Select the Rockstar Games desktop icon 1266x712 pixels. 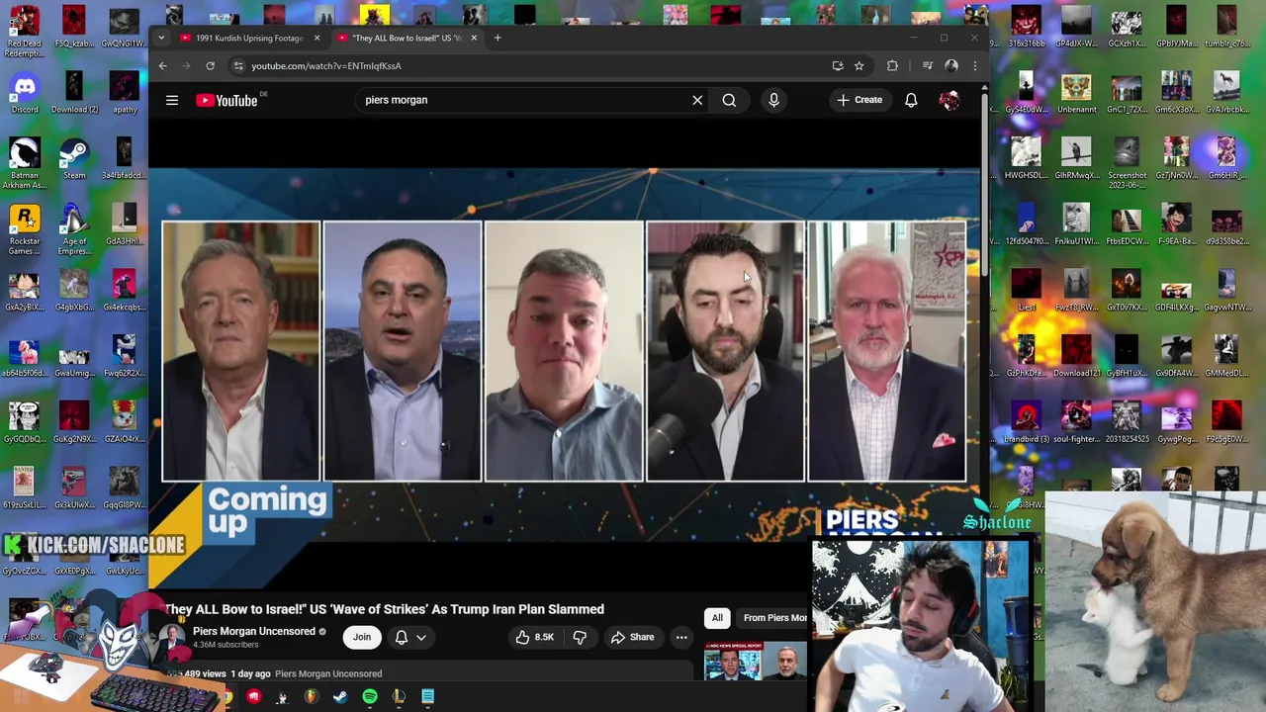pos(25,229)
